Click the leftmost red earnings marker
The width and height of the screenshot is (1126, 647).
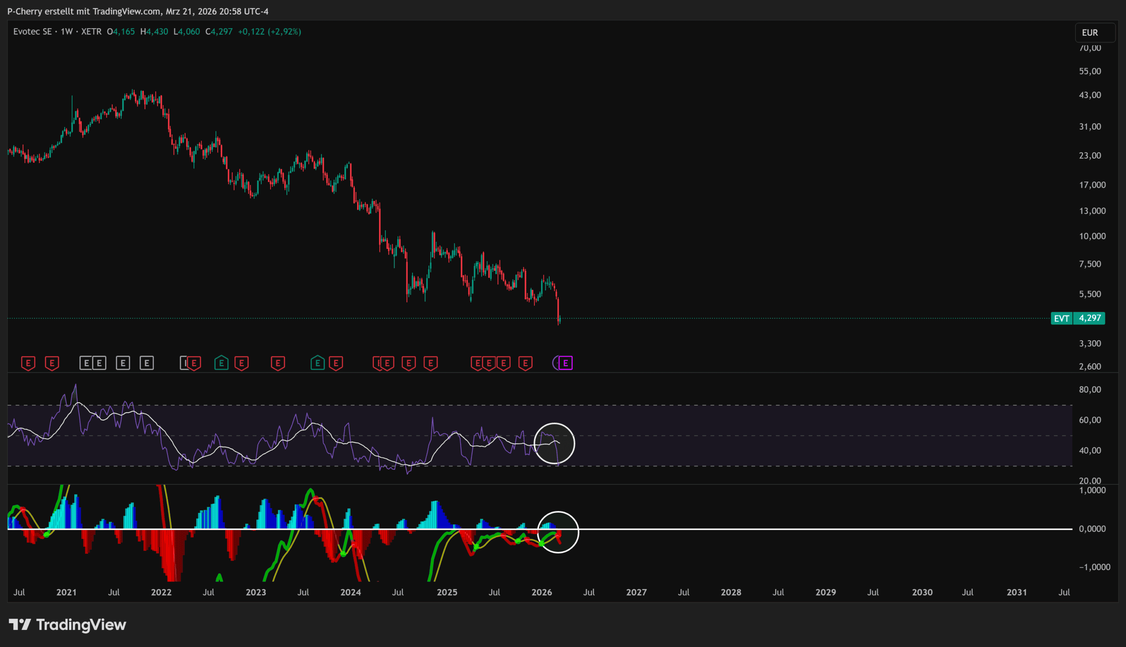pyautogui.click(x=28, y=363)
